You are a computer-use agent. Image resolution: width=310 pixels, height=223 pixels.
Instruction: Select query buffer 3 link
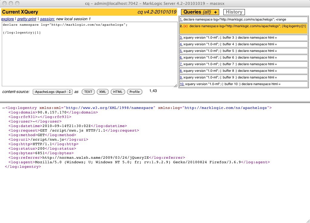pyautogui.click(x=181, y=38)
